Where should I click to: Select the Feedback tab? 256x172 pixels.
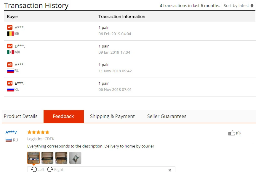tap(64, 117)
